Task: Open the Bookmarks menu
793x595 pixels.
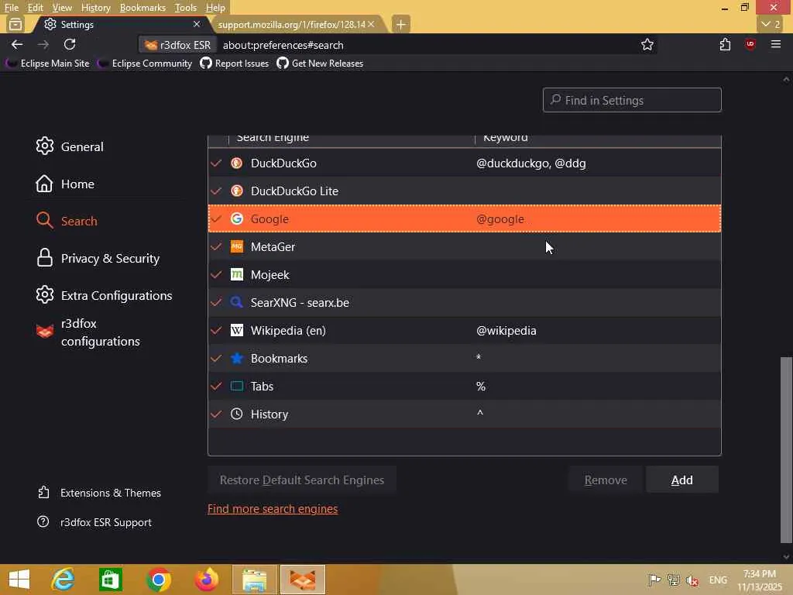Action: [x=142, y=8]
